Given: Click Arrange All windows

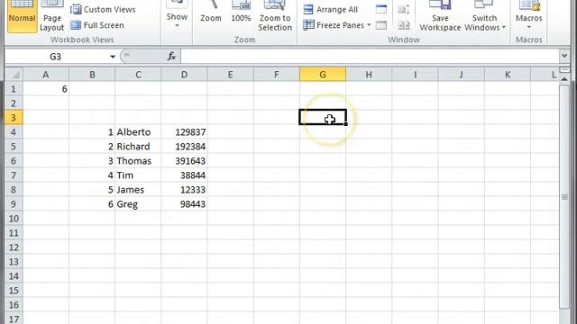Looking at the screenshot, I should [x=330, y=9].
